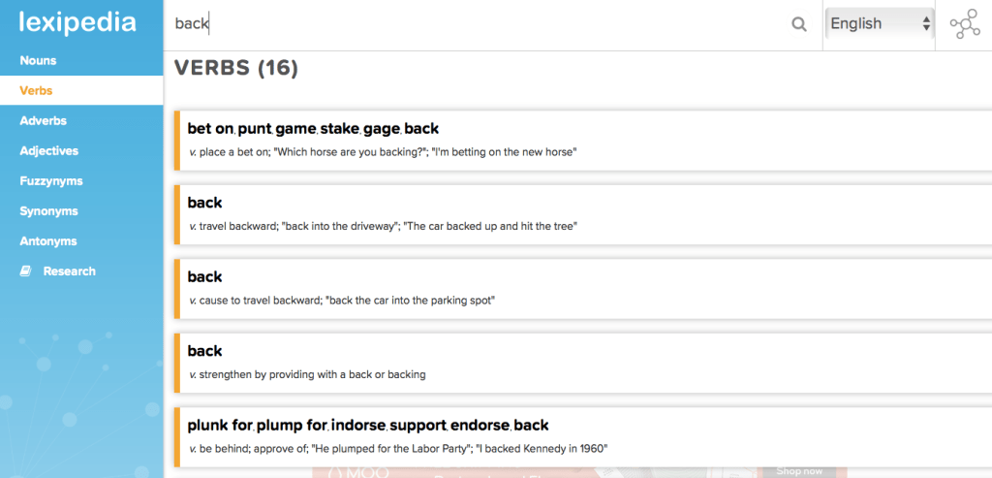992x478 pixels.
Task: Click the search magnifier icon
Action: pyautogui.click(x=799, y=24)
